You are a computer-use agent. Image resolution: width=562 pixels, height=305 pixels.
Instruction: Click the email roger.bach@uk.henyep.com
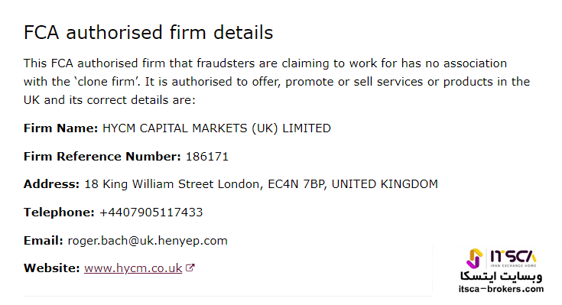[148, 241]
